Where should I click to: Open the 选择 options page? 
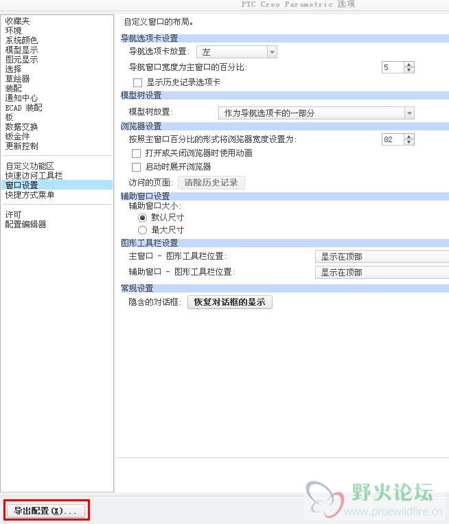13,69
